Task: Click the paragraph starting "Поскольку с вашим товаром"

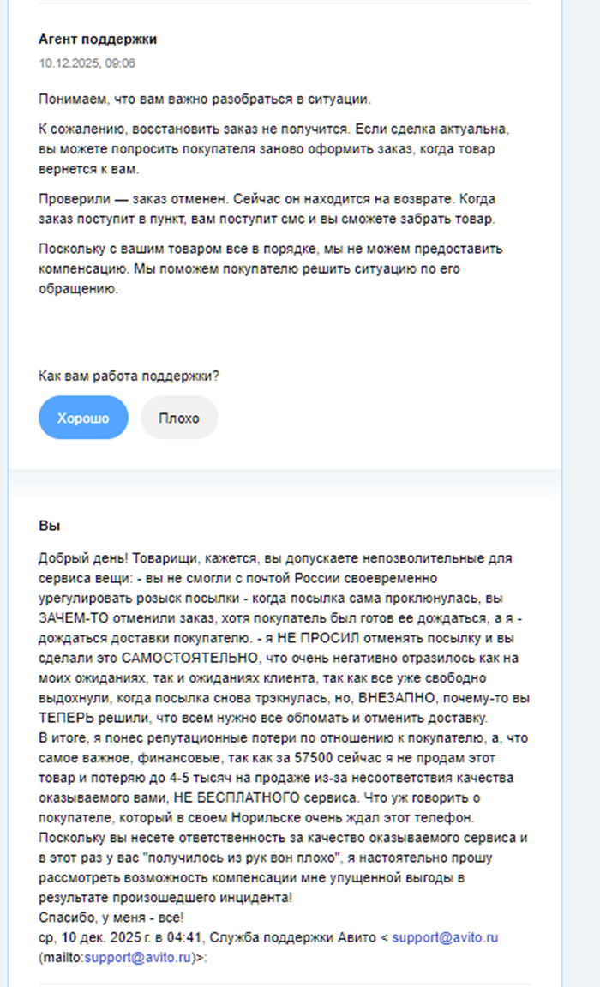Action: point(271,268)
